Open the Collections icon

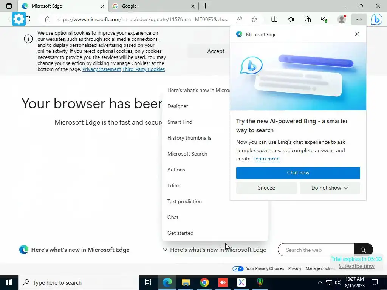coord(308,19)
